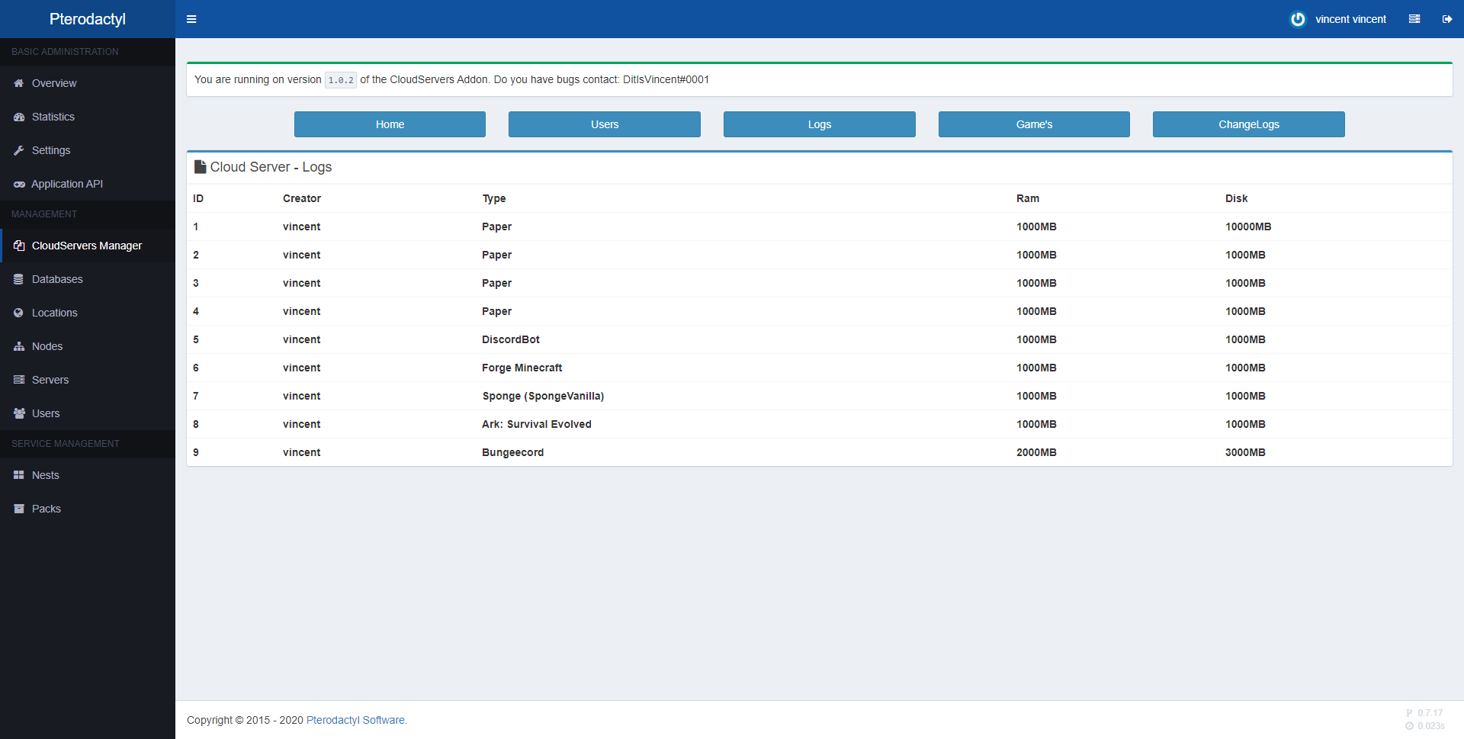1464x739 pixels.
Task: Click the Databases icon in sidebar
Action: pyautogui.click(x=19, y=279)
